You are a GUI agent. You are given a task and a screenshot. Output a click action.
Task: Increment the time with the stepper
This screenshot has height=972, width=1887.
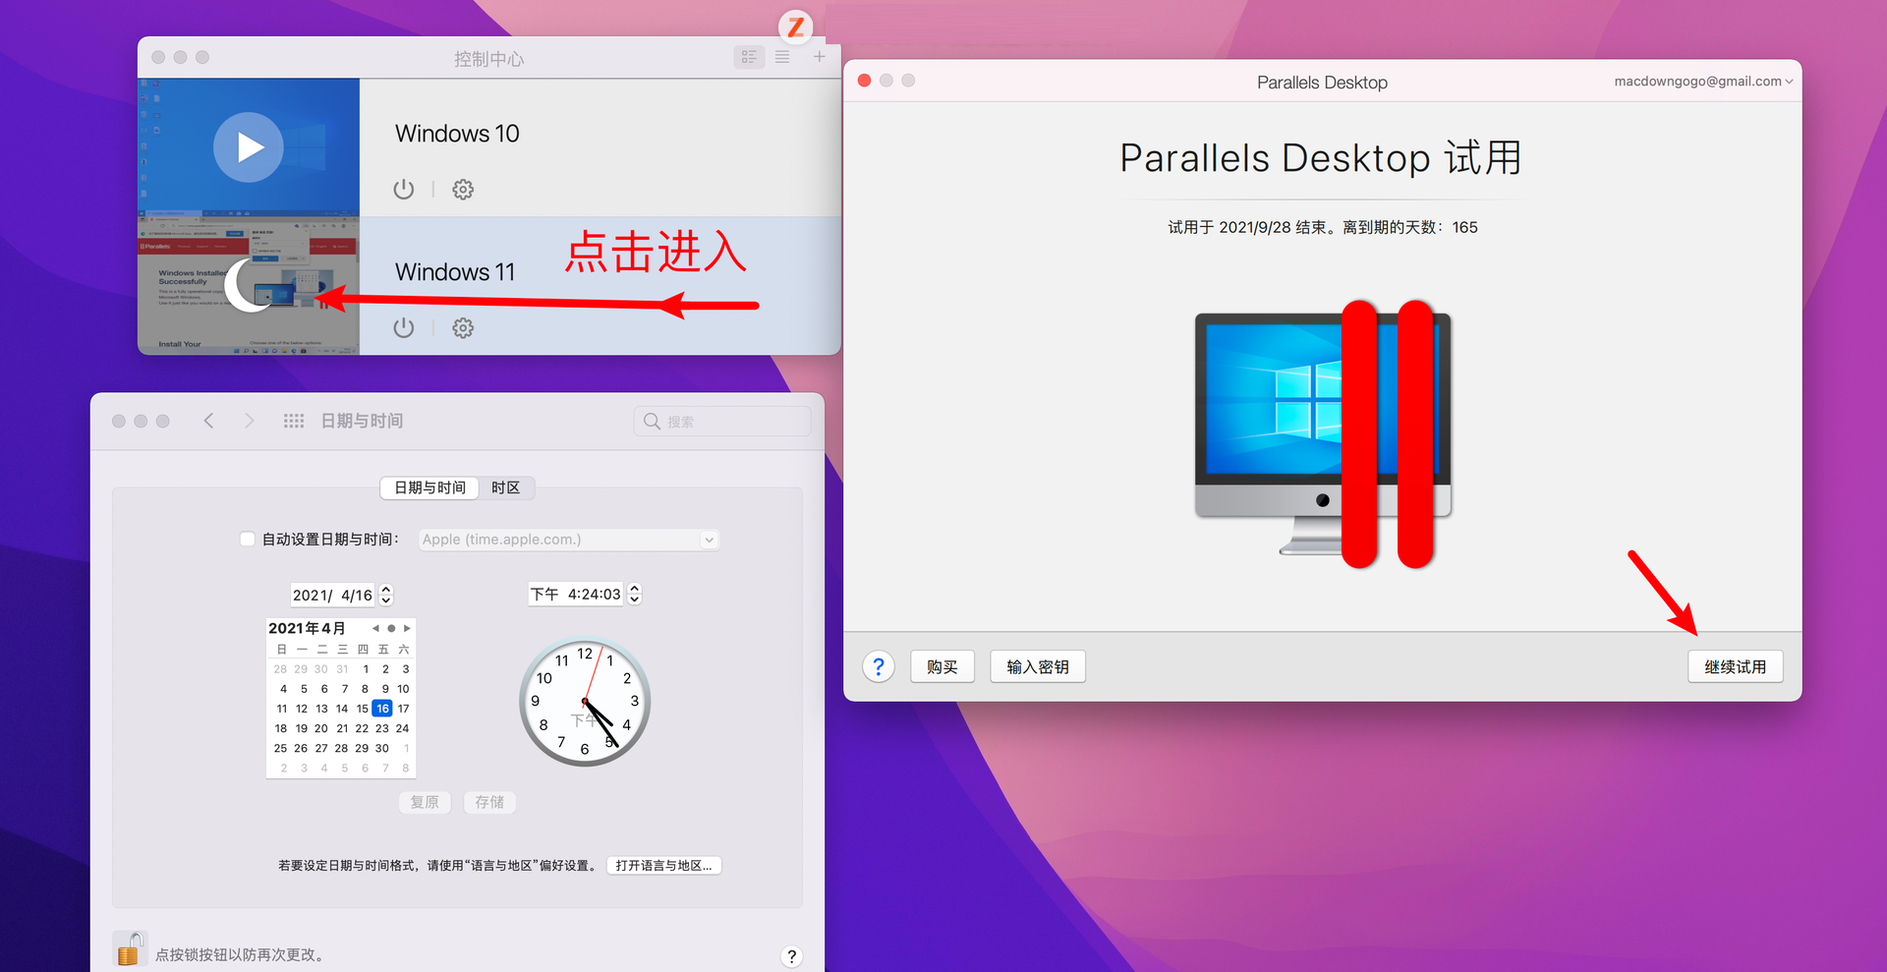tap(634, 589)
